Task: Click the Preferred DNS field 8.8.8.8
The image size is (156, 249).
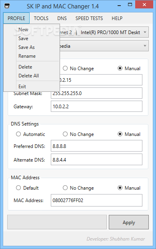Action: (96, 146)
